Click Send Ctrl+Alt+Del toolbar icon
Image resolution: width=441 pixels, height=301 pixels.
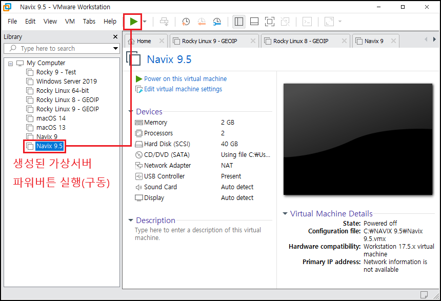(164, 22)
